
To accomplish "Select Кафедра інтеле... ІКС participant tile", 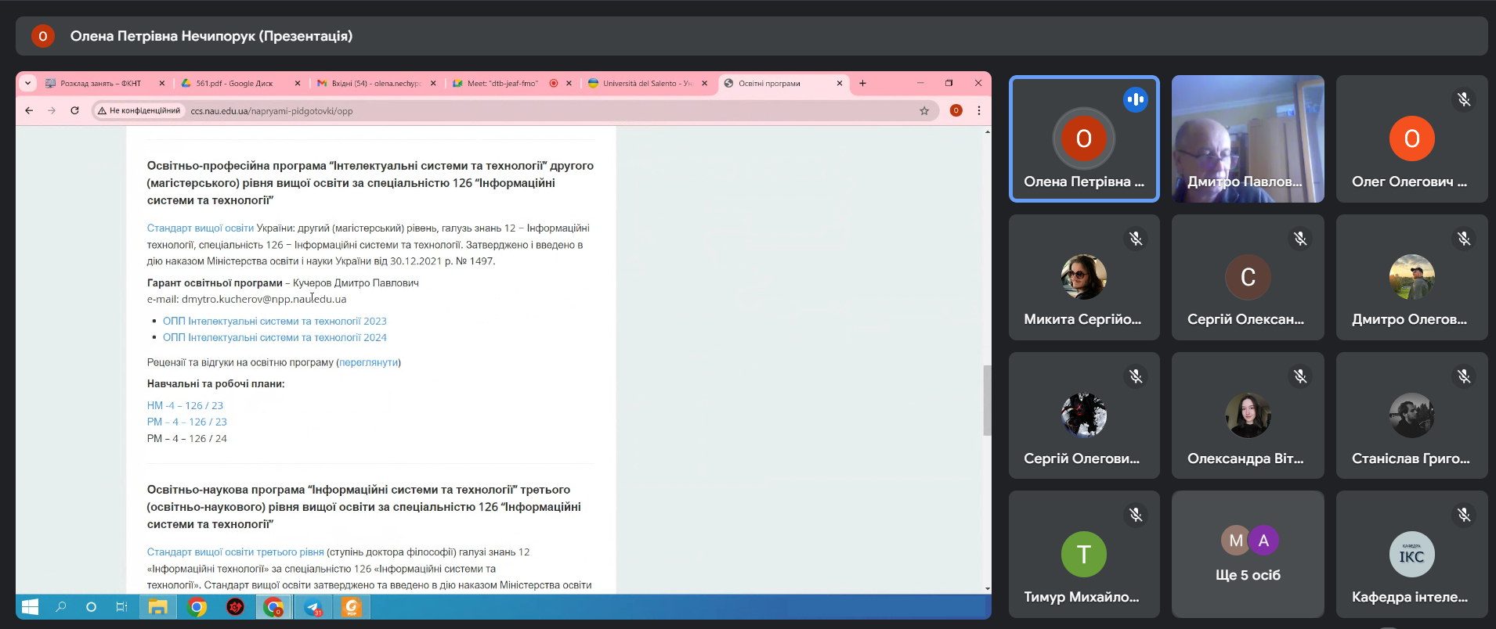I will (1411, 554).
